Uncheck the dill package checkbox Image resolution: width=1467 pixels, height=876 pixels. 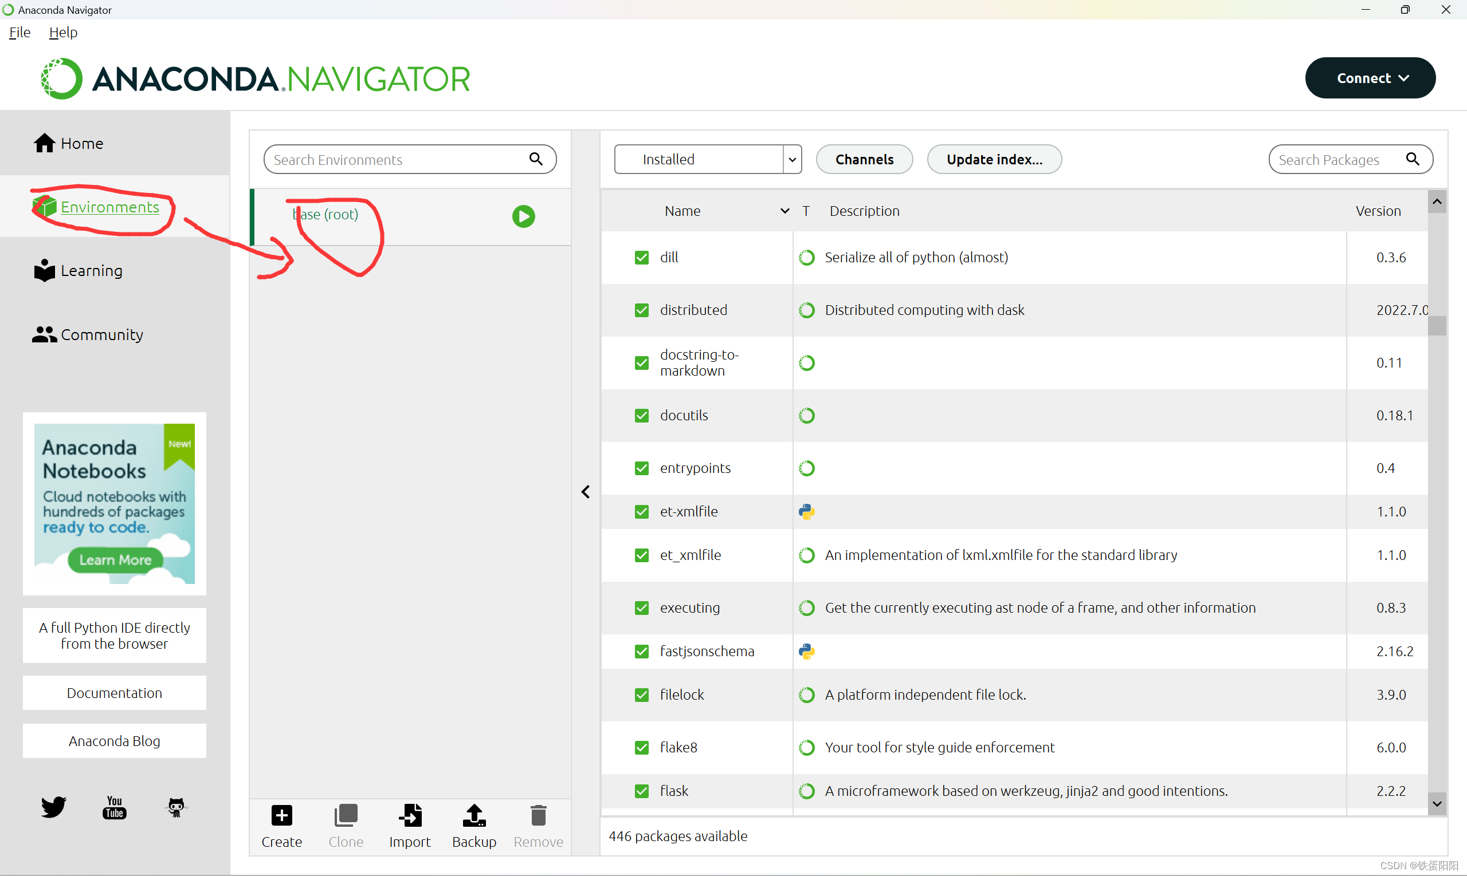[x=642, y=258]
